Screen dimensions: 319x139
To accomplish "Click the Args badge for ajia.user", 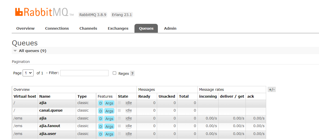I will point(109,134).
